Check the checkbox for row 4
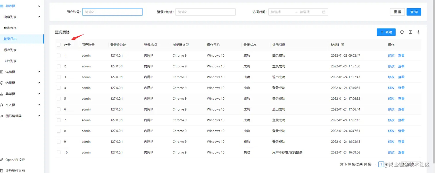This screenshot has height=173, width=435. (x=59, y=88)
